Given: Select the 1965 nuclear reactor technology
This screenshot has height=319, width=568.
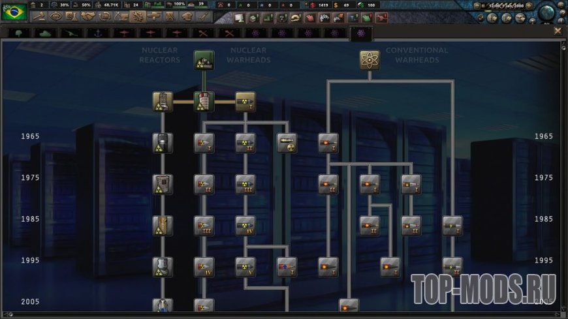Looking at the screenshot, I should click(x=163, y=143).
